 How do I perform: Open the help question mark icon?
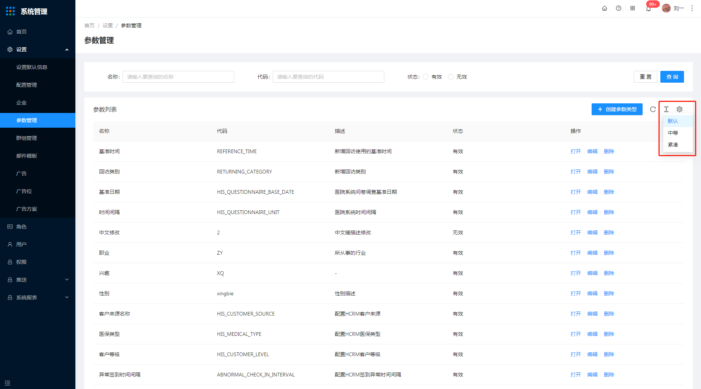click(x=619, y=8)
